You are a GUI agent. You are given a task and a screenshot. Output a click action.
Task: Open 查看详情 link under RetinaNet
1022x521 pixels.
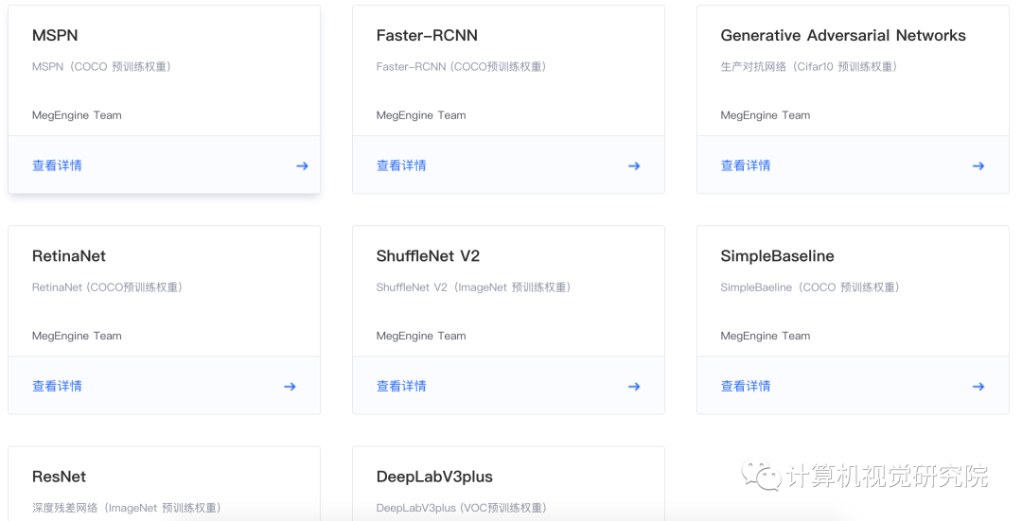(58, 387)
